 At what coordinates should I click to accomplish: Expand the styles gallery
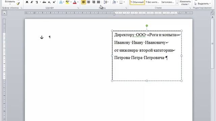tap(177, 3)
